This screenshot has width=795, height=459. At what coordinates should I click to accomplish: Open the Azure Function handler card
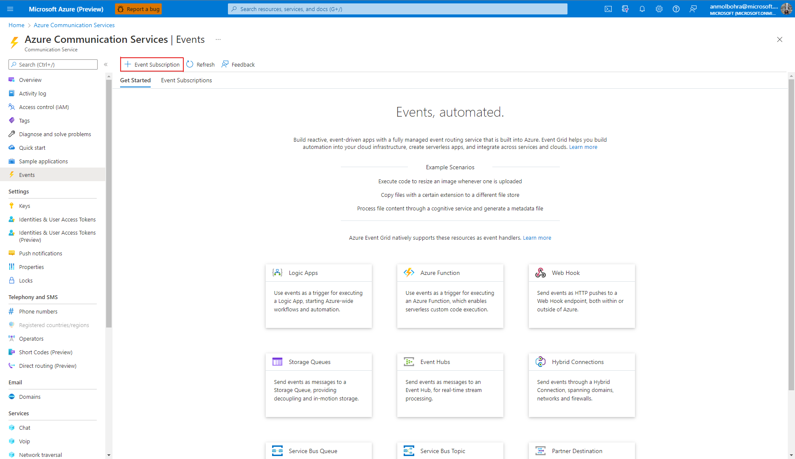(450, 296)
